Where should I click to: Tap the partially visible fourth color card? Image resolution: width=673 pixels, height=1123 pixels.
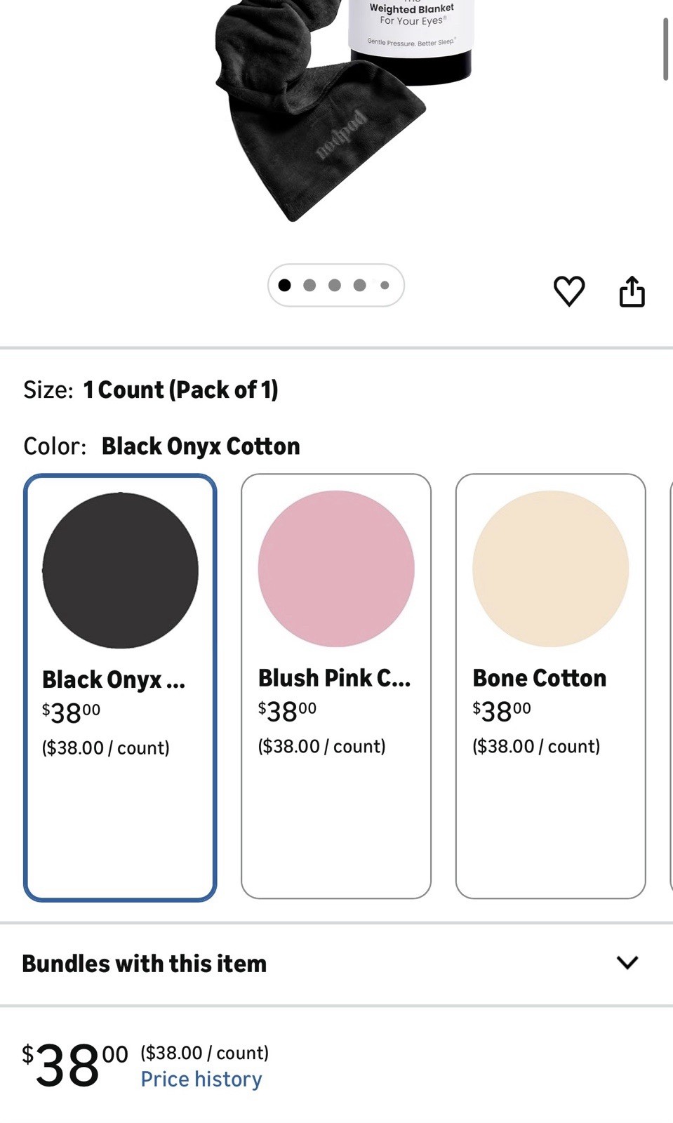tap(670, 686)
